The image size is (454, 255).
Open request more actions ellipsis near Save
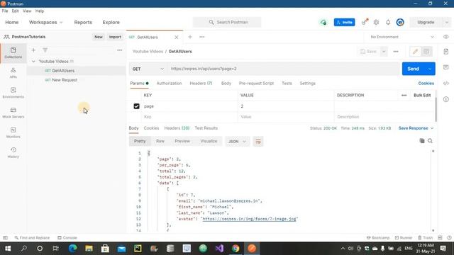(396, 52)
